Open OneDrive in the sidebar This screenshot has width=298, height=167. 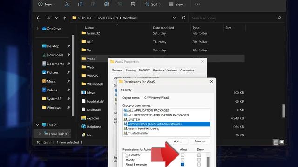pos(52,29)
